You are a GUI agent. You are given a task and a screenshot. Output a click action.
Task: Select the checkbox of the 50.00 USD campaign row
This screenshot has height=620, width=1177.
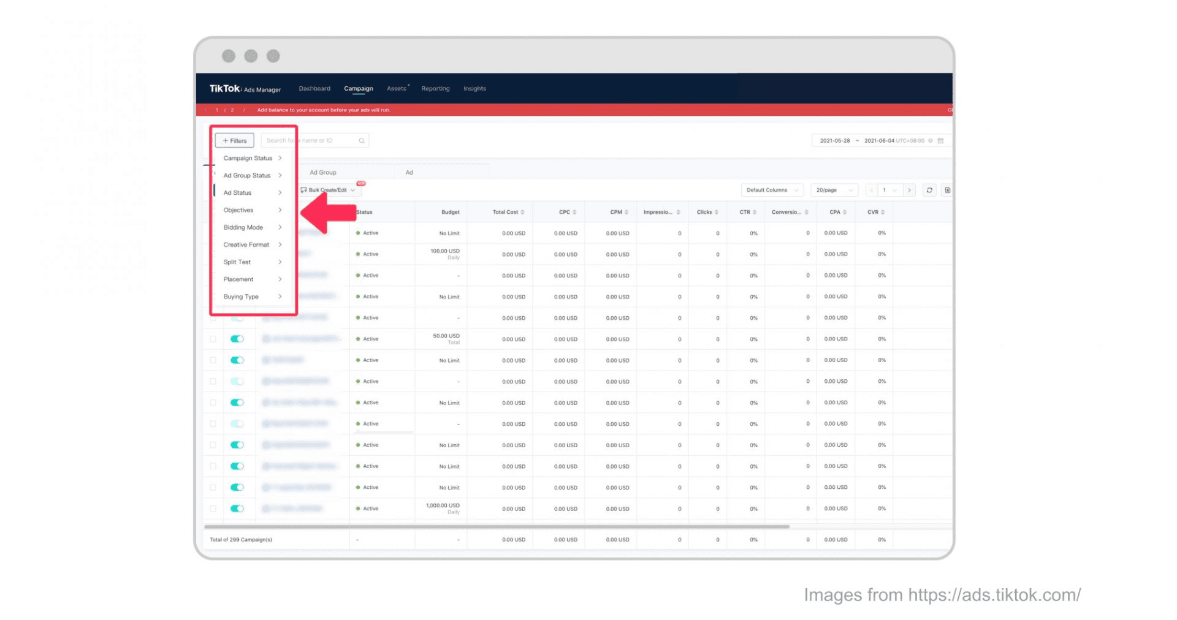pos(213,338)
